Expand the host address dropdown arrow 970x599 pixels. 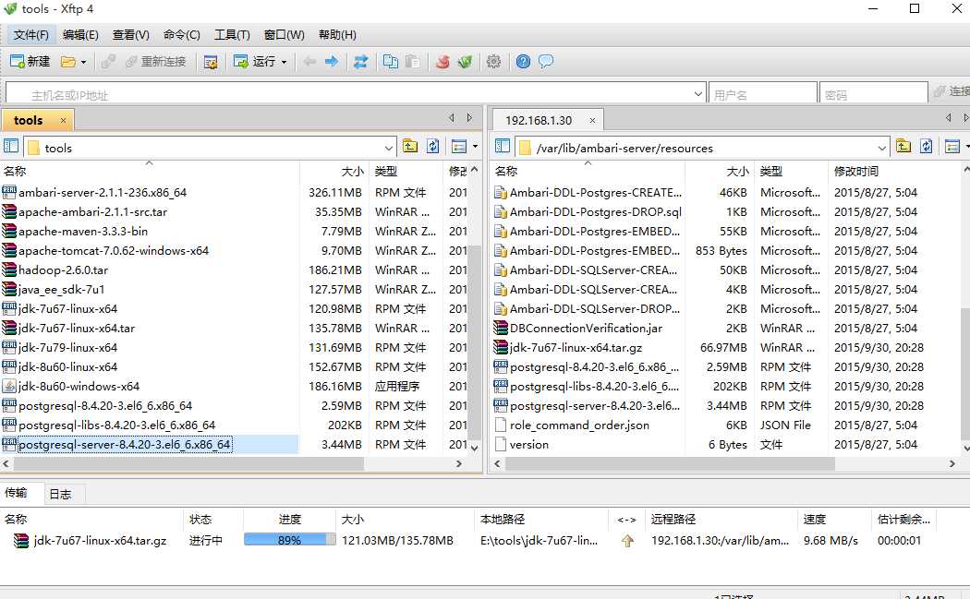pyautogui.click(x=697, y=94)
